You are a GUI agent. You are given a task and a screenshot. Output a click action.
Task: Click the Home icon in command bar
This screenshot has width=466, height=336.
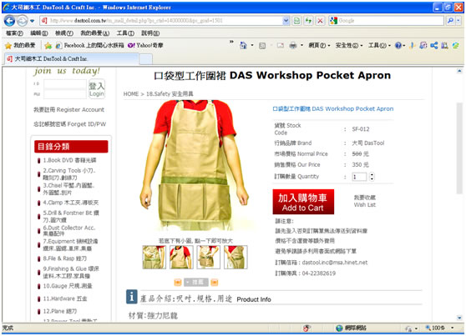pyautogui.click(x=243, y=45)
